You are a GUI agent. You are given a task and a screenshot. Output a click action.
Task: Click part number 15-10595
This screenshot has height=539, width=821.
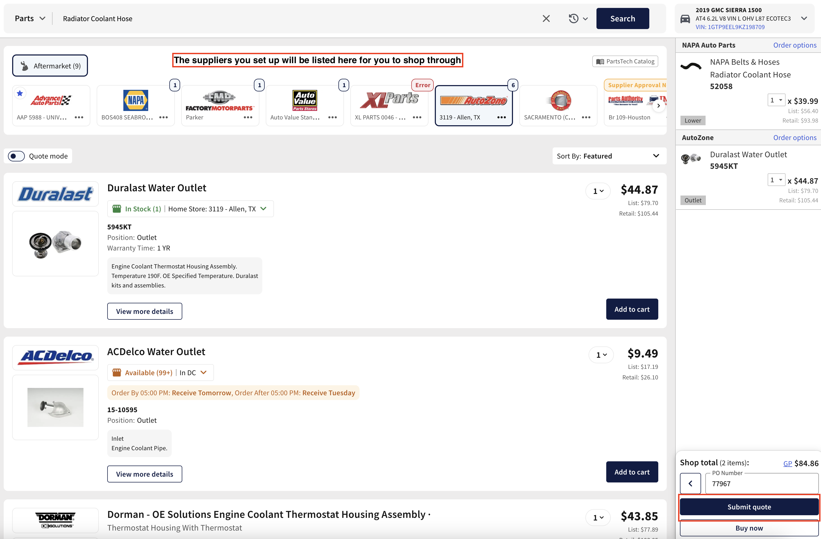(x=122, y=410)
